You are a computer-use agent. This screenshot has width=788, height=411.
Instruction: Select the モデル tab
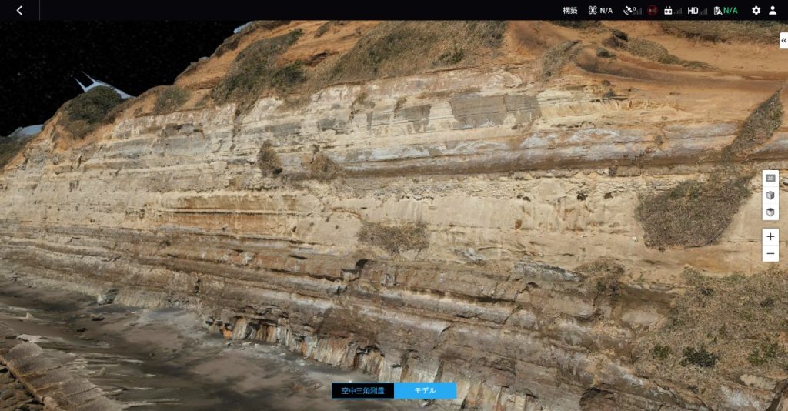(425, 390)
